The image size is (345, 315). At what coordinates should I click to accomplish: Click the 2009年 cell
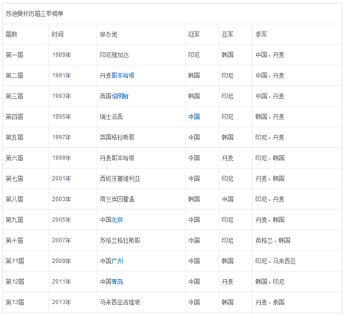click(x=61, y=261)
